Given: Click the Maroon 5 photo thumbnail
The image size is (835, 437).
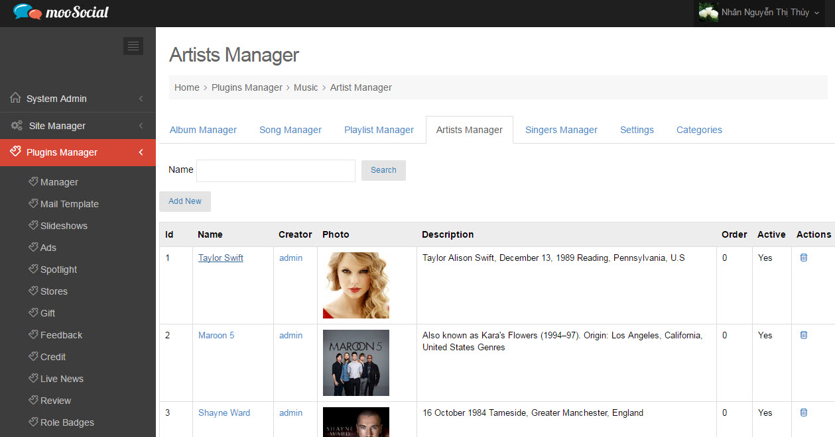Looking at the screenshot, I should pos(356,363).
